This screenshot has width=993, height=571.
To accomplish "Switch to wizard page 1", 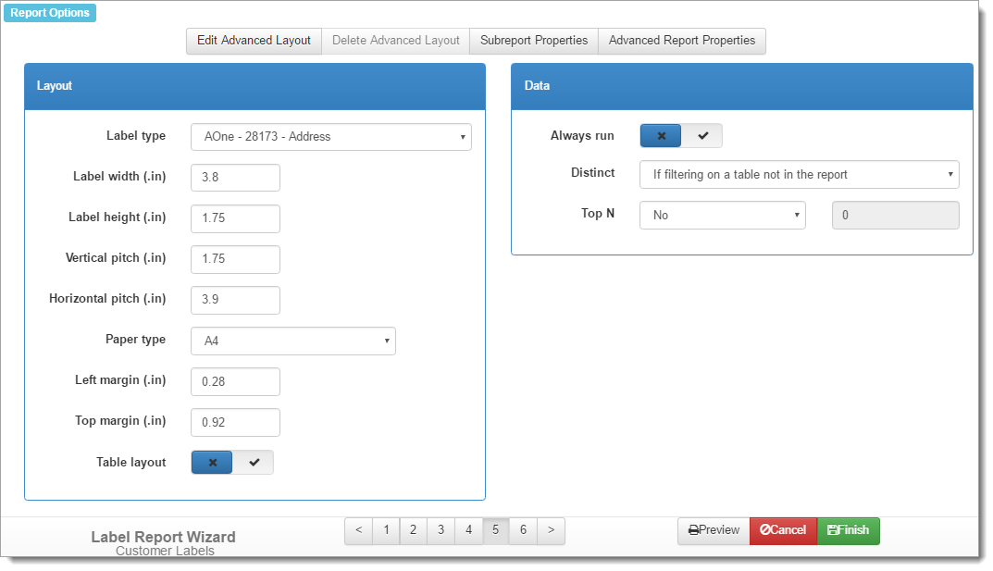I will pos(386,530).
